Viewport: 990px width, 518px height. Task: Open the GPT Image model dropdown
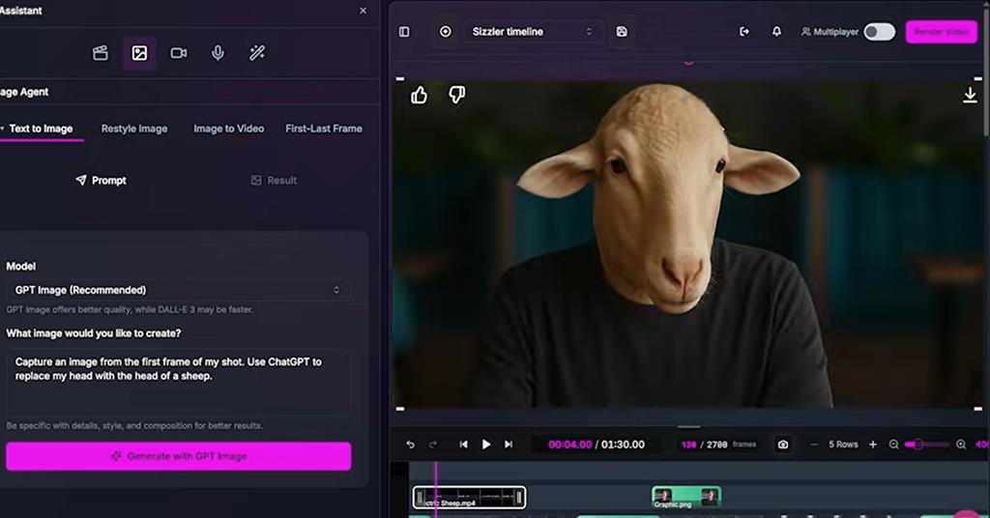tap(177, 290)
